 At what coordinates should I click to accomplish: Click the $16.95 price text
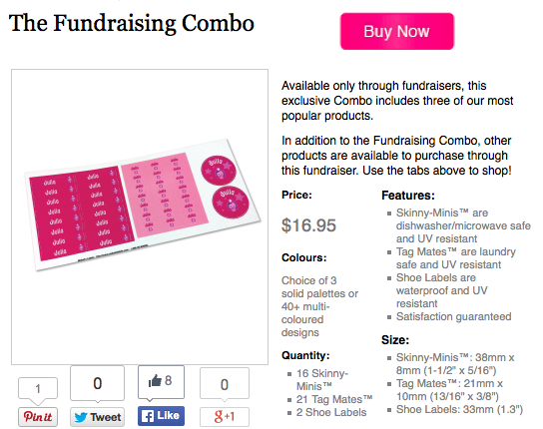tap(308, 225)
